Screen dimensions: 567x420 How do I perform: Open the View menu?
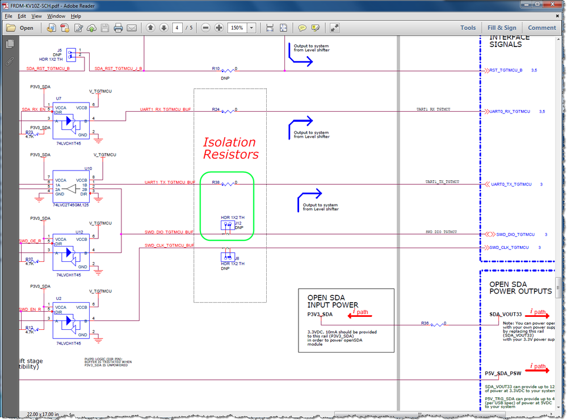(36, 16)
